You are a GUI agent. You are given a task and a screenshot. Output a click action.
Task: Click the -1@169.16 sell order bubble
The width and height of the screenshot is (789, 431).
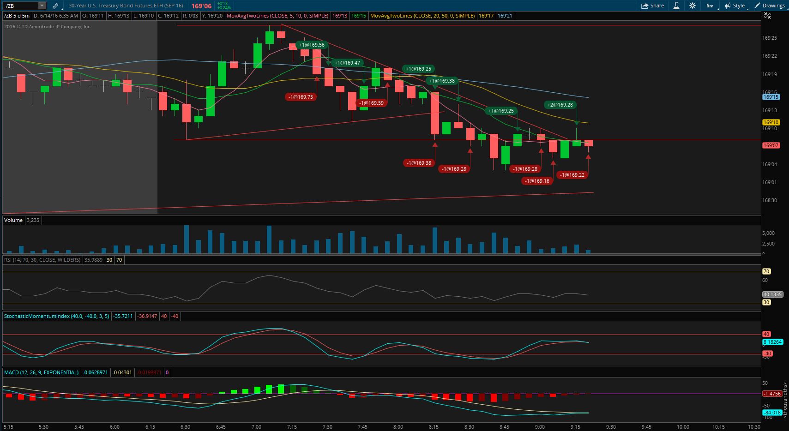(x=537, y=181)
